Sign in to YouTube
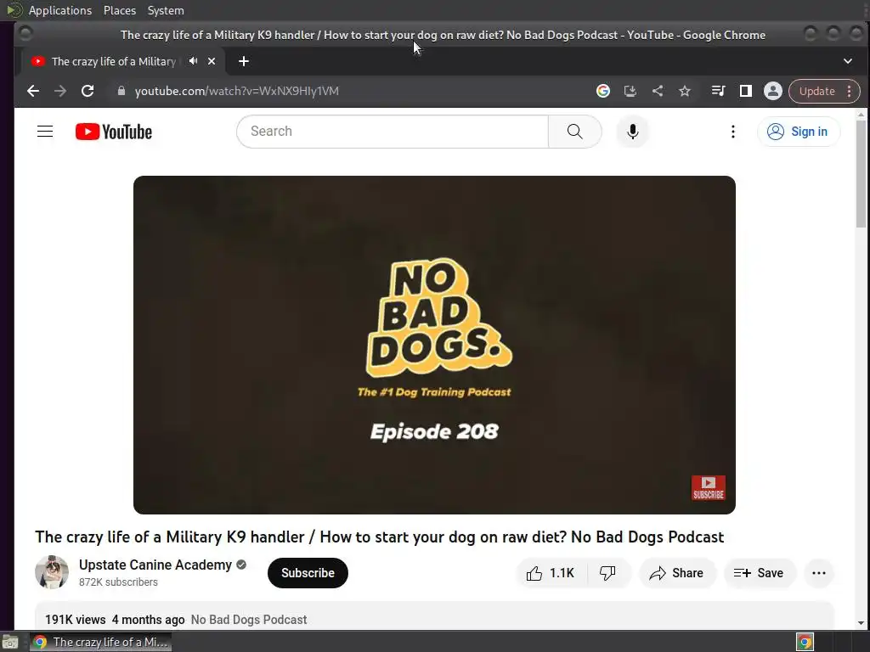Screen dimensions: 870x652 click(x=799, y=132)
